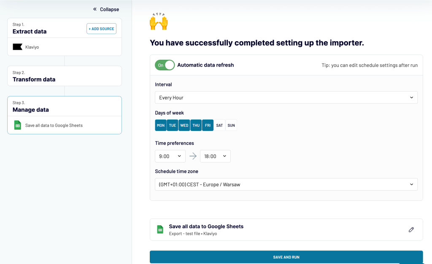Change the 9:00 start time dropdown
Image resolution: width=432 pixels, height=264 pixels.
(x=170, y=156)
